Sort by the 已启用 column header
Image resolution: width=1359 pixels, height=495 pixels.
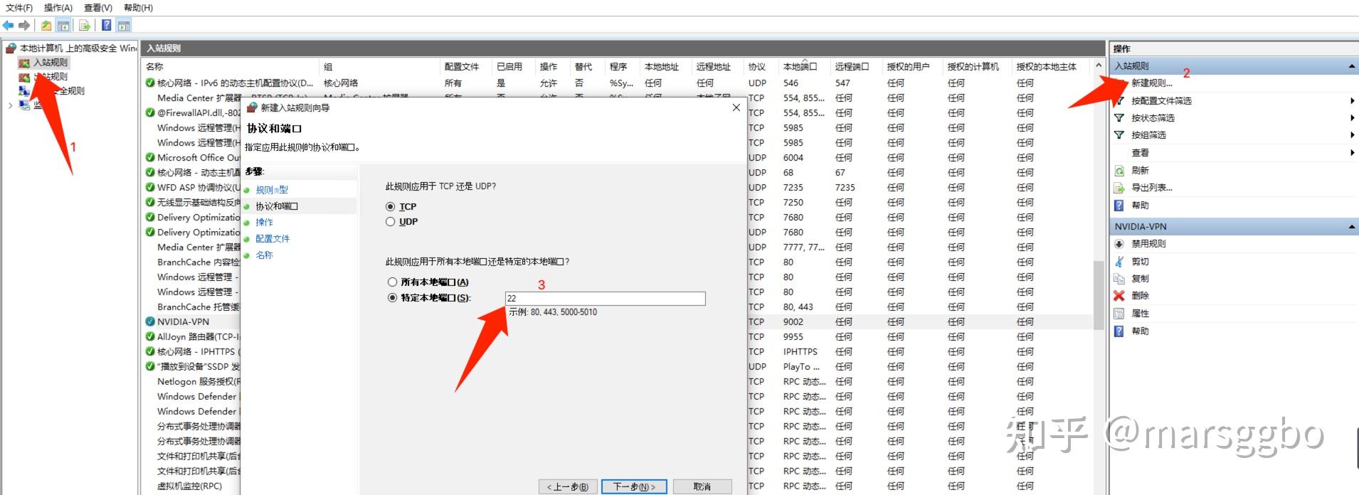[514, 67]
